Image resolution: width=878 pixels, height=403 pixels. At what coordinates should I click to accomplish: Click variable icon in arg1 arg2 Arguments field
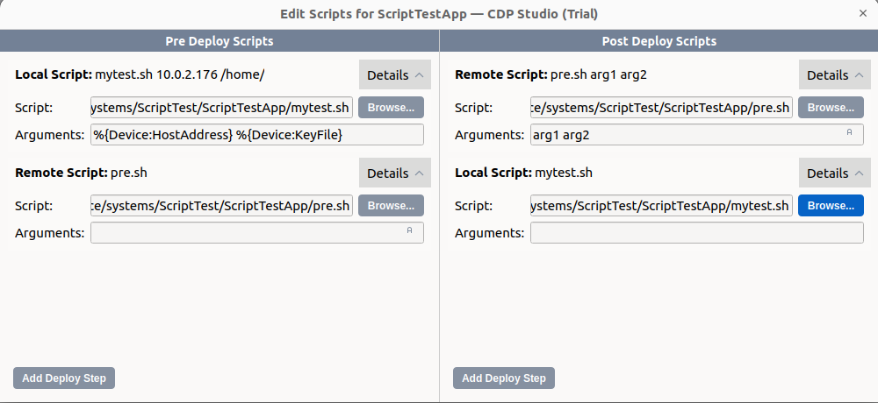[x=849, y=132]
